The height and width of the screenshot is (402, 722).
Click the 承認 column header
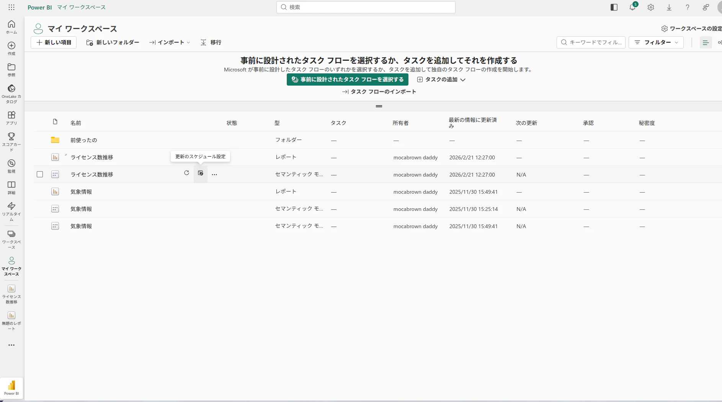(x=588, y=123)
